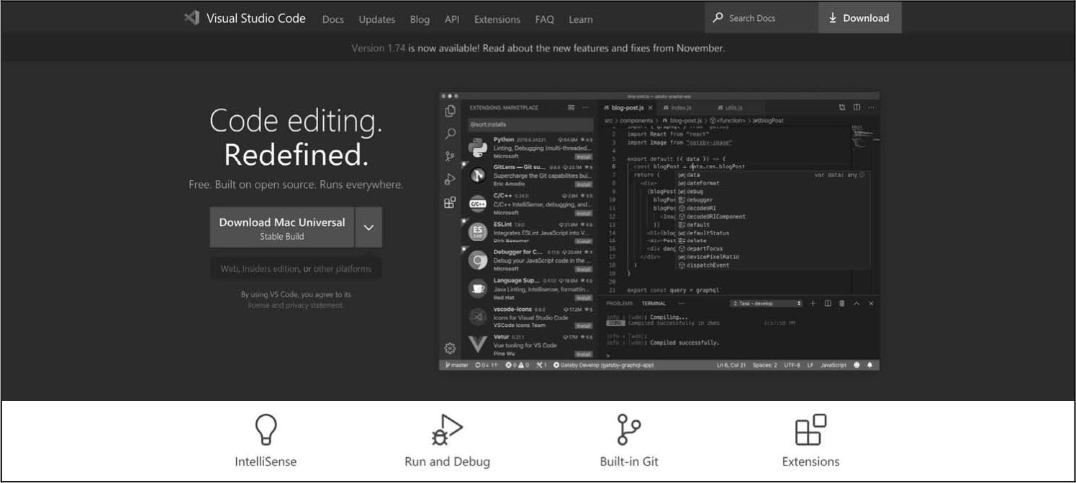Click the GitLens extension icon

478,176
